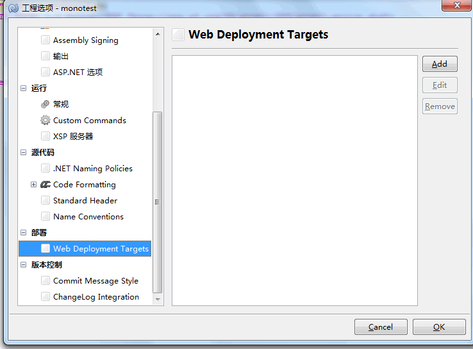Click the Name Conventions item icon
This screenshot has width=473, height=349.
tap(46, 216)
